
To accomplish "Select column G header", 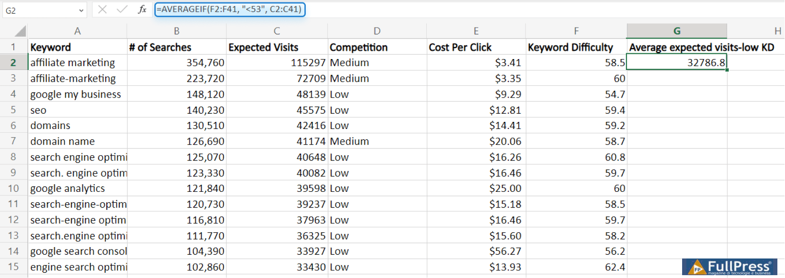I will (676, 31).
